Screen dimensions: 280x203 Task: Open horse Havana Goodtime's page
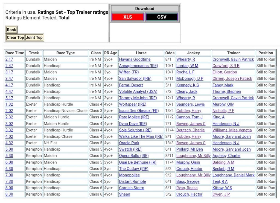pyautogui.click(x=135, y=59)
